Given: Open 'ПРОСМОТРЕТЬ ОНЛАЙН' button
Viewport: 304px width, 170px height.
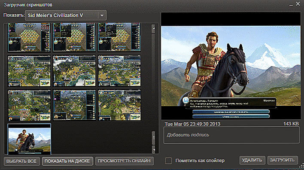Looking at the screenshot, I should (x=124, y=161).
